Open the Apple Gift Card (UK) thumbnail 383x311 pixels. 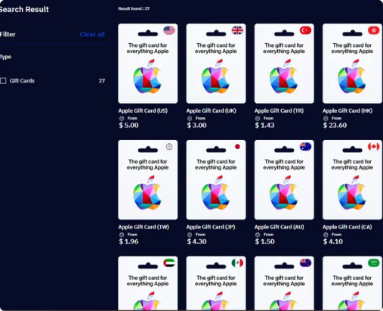click(216, 64)
